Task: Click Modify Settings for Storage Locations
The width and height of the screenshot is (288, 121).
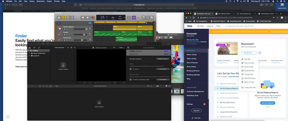Action: point(163,59)
